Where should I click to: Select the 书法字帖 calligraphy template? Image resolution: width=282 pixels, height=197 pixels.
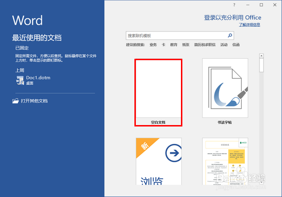pyautogui.click(x=225, y=88)
